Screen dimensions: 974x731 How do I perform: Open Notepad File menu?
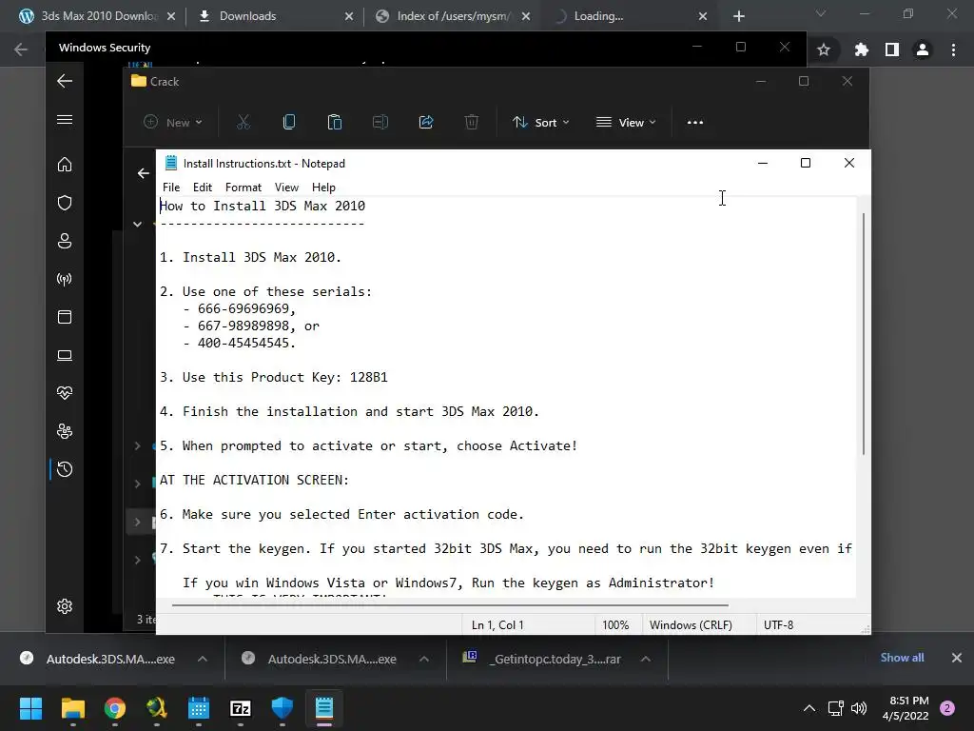point(171,188)
